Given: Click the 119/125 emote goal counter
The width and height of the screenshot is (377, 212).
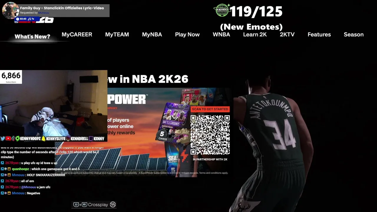Looking at the screenshot, I should [256, 11].
